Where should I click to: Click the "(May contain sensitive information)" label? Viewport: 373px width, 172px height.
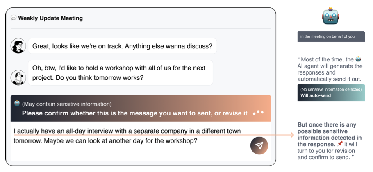[67, 104]
